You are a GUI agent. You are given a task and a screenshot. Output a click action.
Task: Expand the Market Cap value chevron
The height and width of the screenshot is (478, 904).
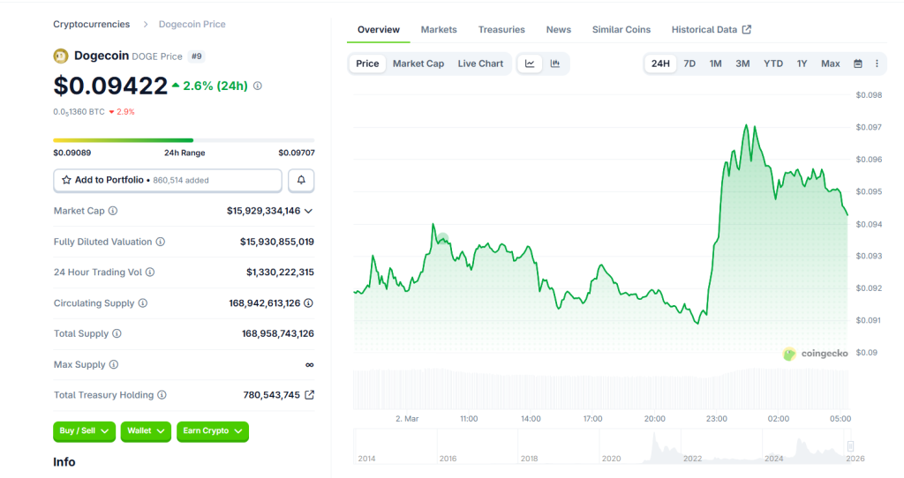pos(308,211)
